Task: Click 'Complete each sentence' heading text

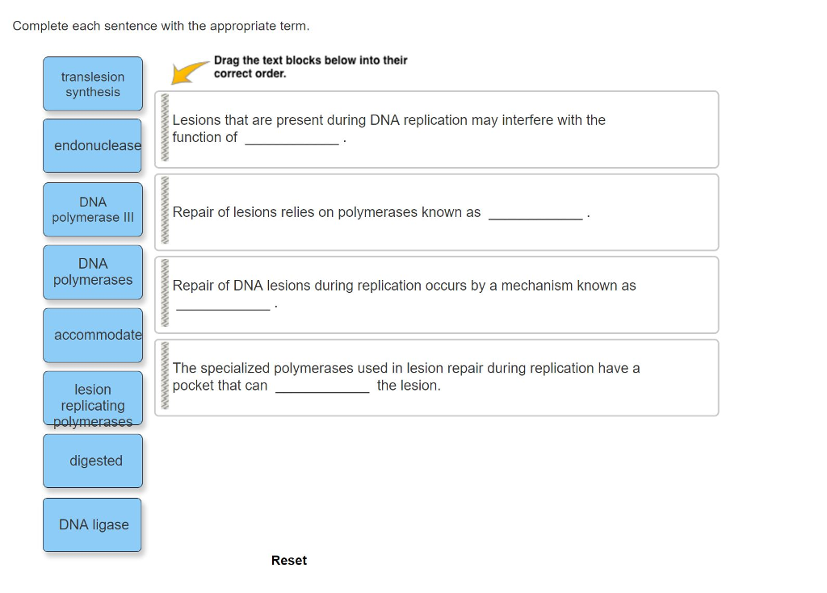Action: pyautogui.click(x=161, y=26)
